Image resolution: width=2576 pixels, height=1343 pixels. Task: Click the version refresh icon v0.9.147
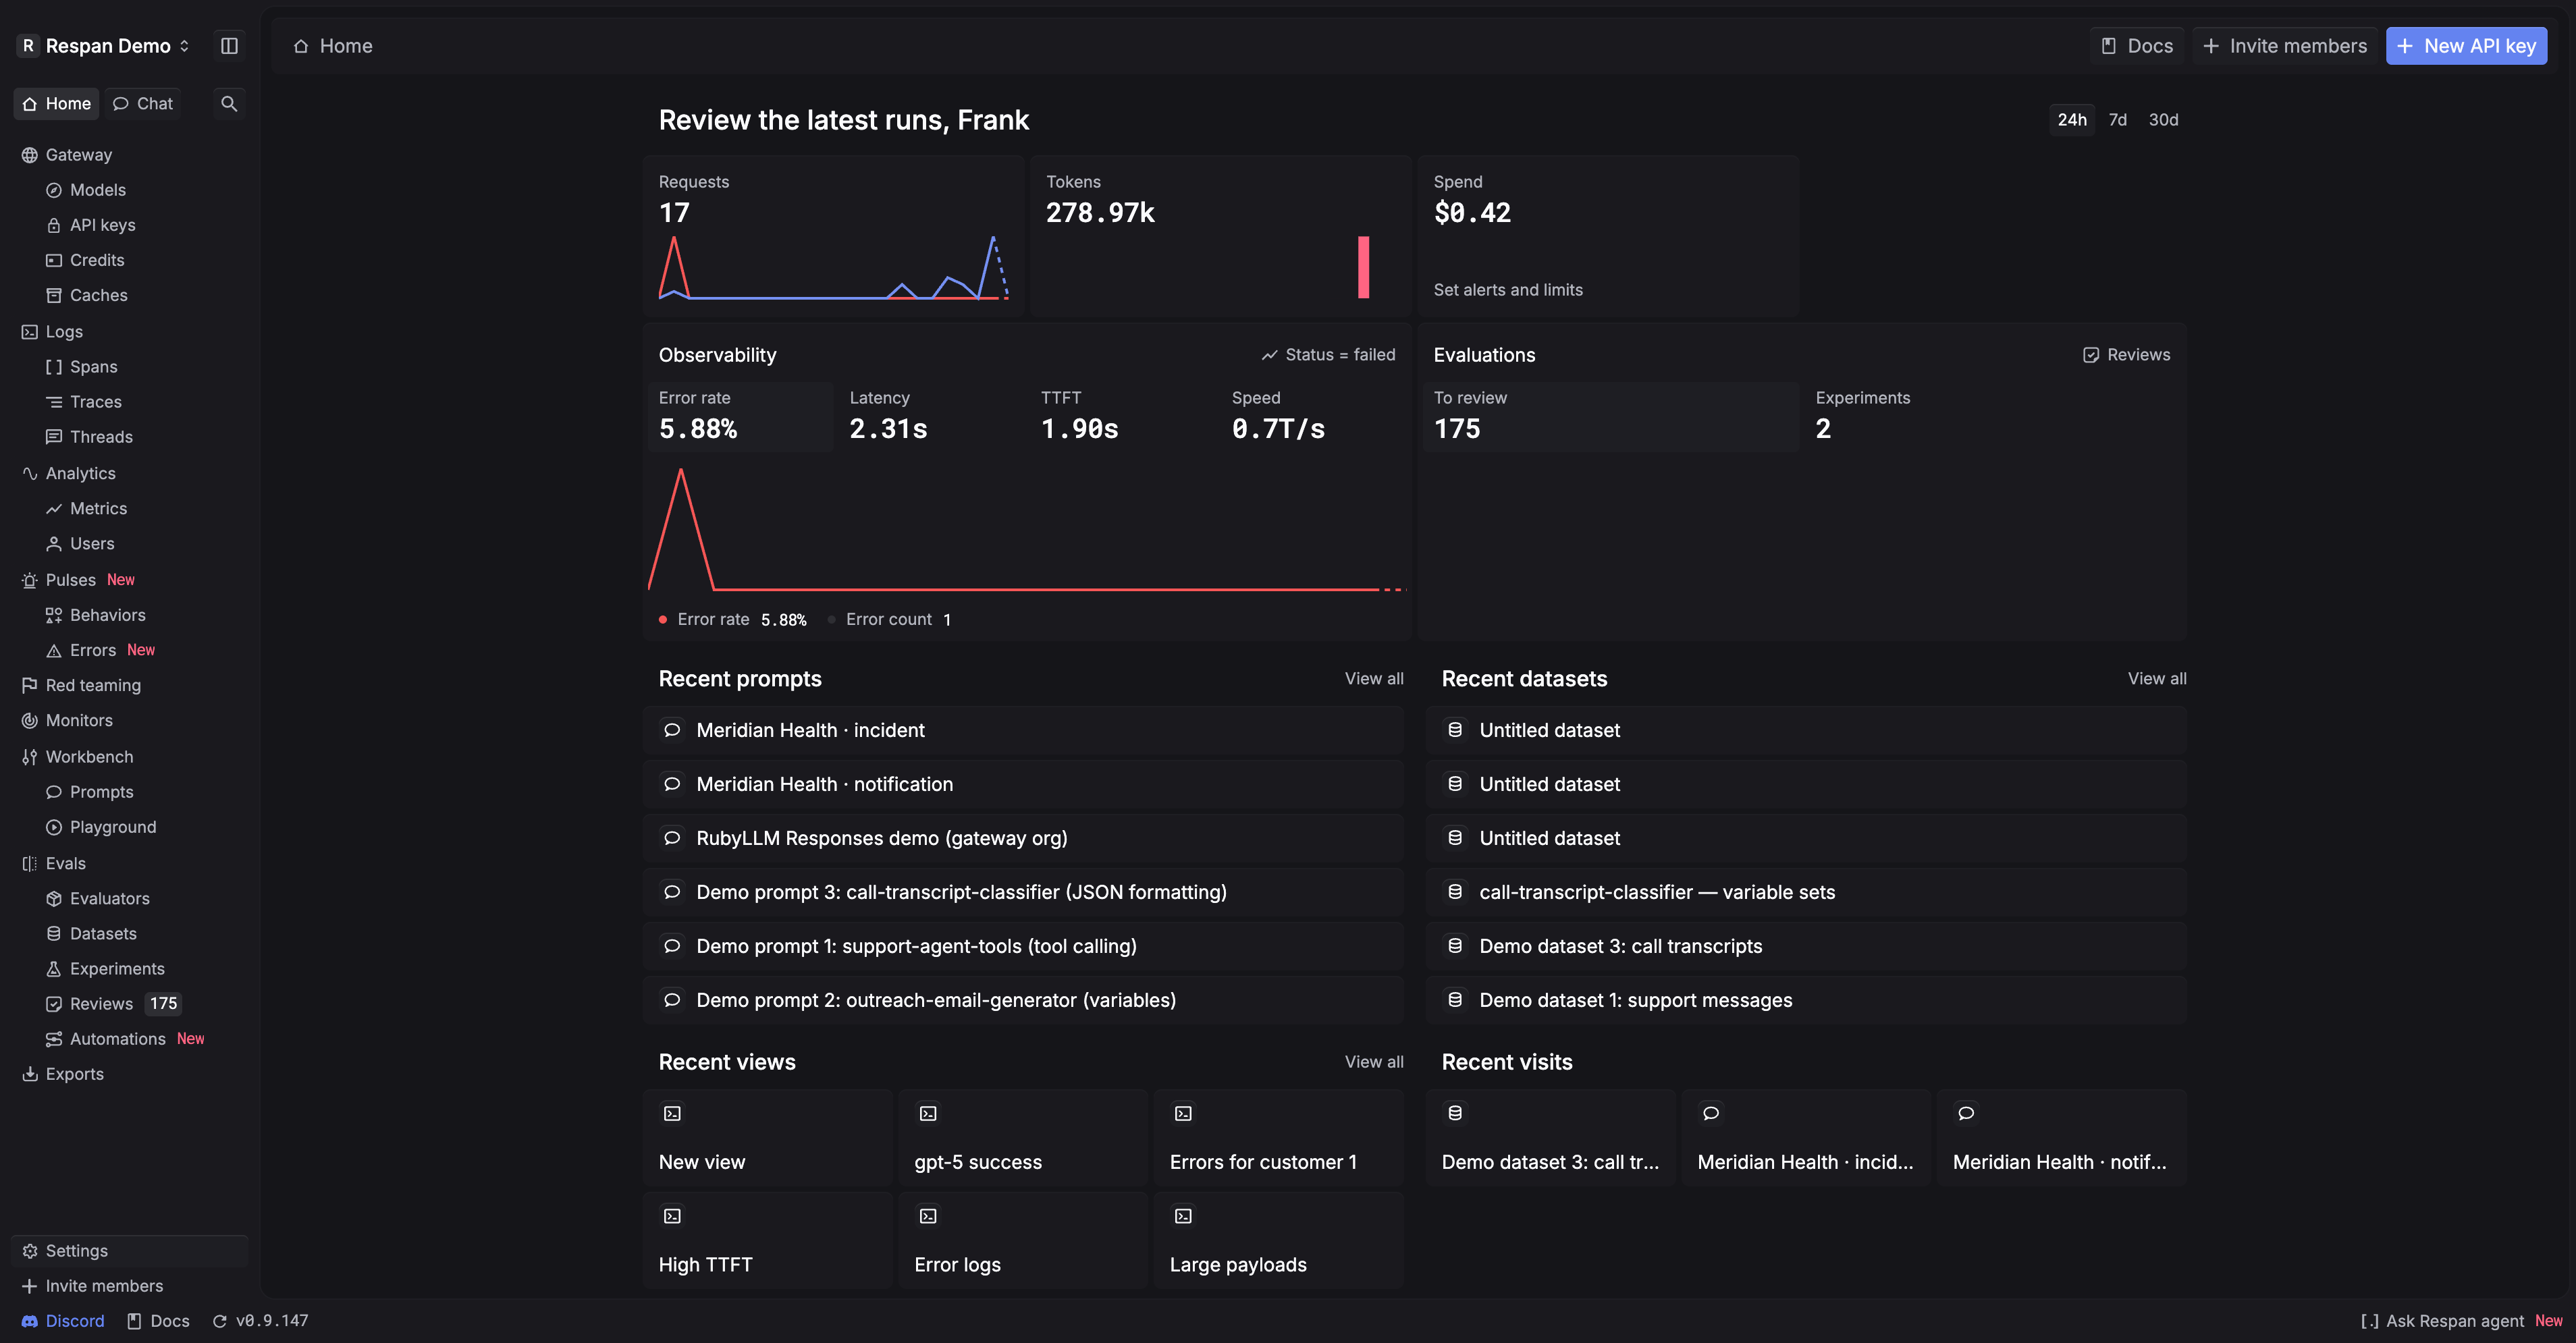[x=220, y=1321]
